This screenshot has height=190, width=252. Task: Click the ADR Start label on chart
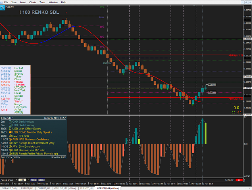[107, 63]
